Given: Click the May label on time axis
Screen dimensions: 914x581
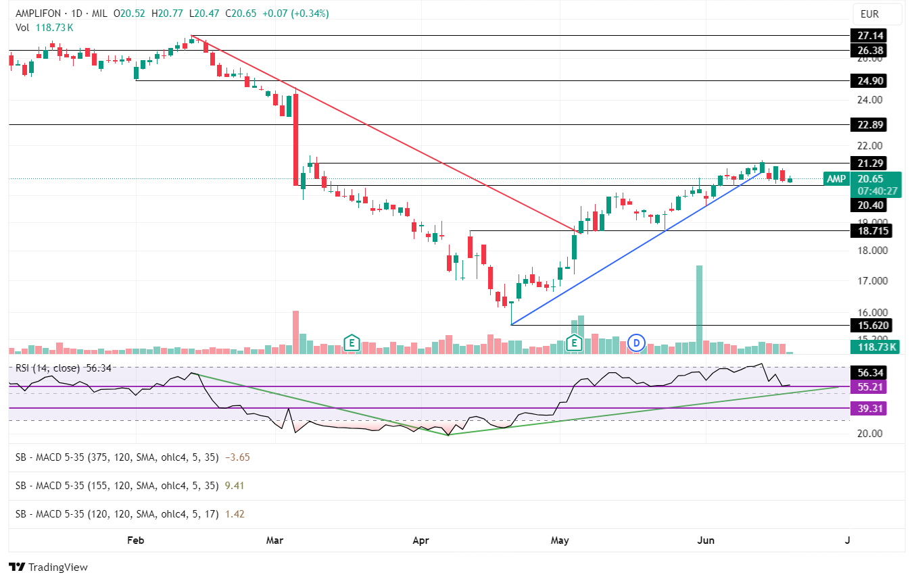Looking at the screenshot, I should coord(560,540).
